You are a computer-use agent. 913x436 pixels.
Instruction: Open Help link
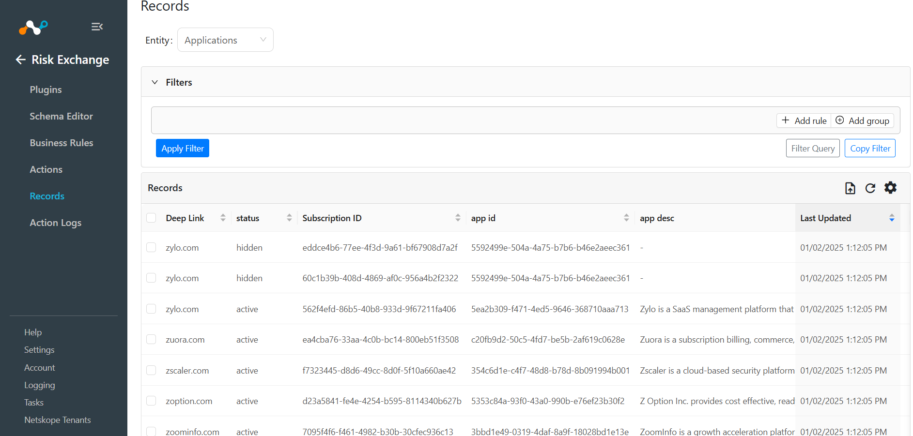tap(33, 332)
